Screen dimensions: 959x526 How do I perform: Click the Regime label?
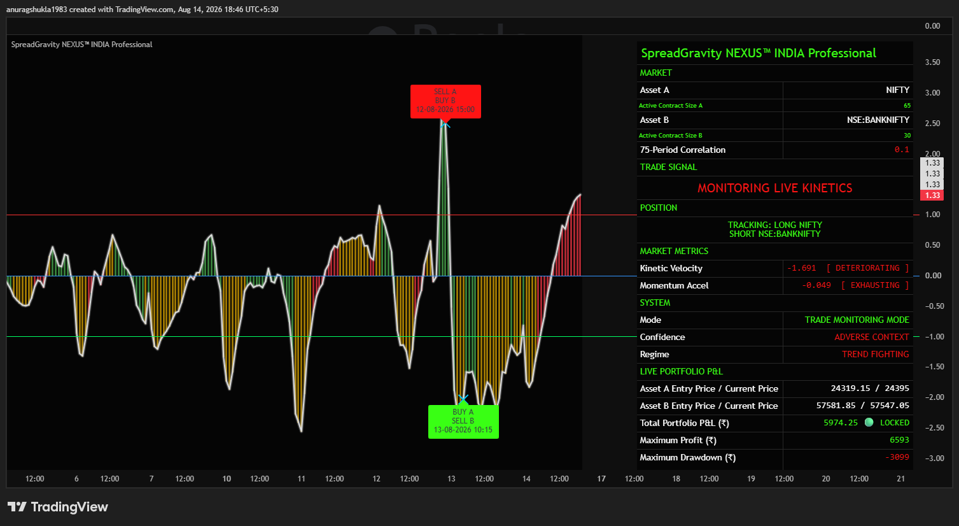[x=654, y=355]
